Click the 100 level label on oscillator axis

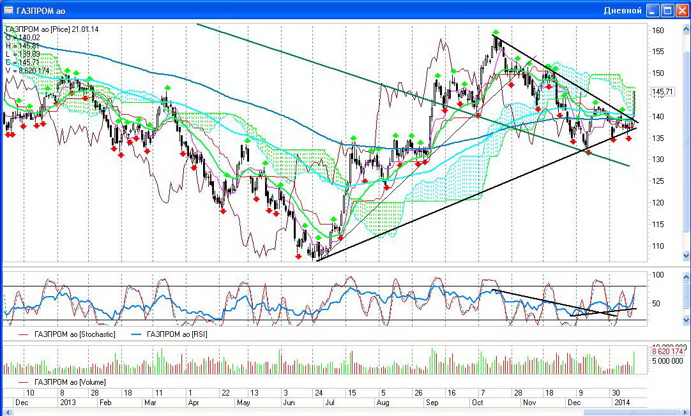658,275
